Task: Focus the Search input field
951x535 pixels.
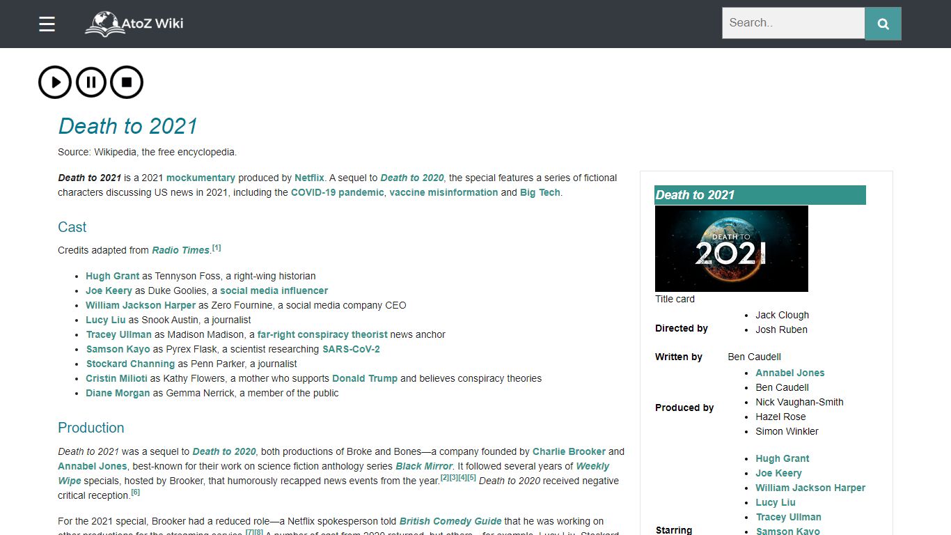Action: pos(793,23)
